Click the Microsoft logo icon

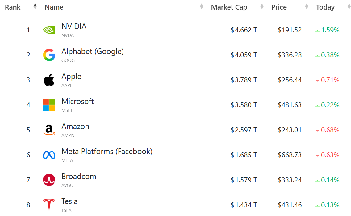(x=49, y=105)
